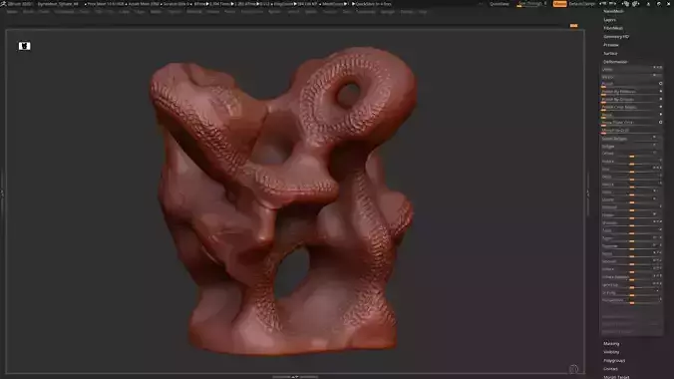Click the QuickSave button
Screen dimensions: 674x379
[x=500, y=4]
